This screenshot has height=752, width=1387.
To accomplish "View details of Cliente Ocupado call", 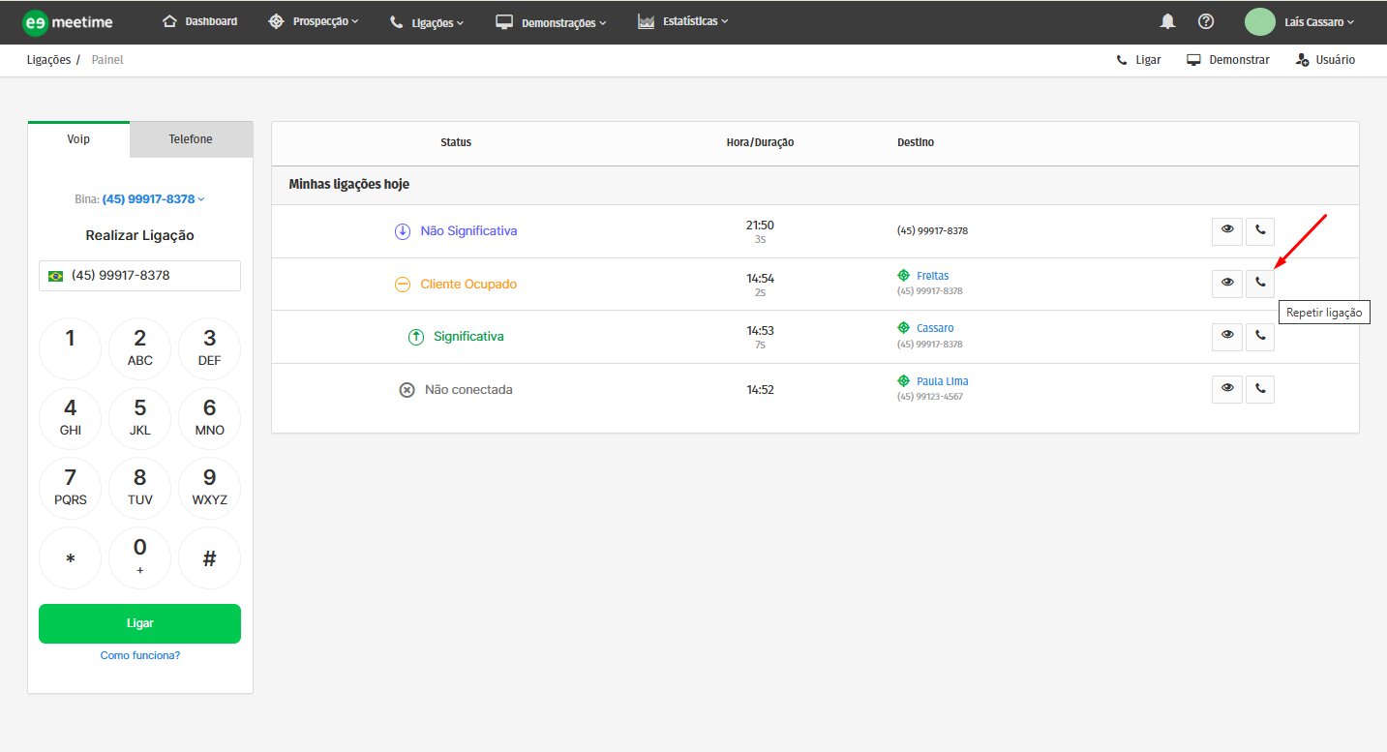I will [1226, 284].
